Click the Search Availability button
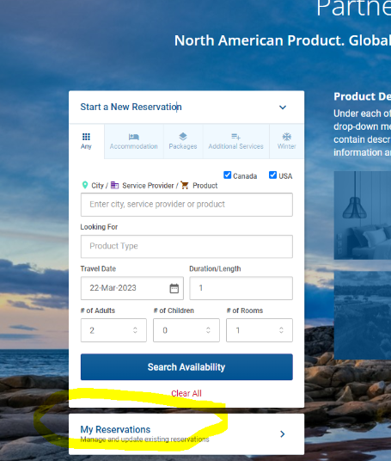391x461 pixels. 186,367
